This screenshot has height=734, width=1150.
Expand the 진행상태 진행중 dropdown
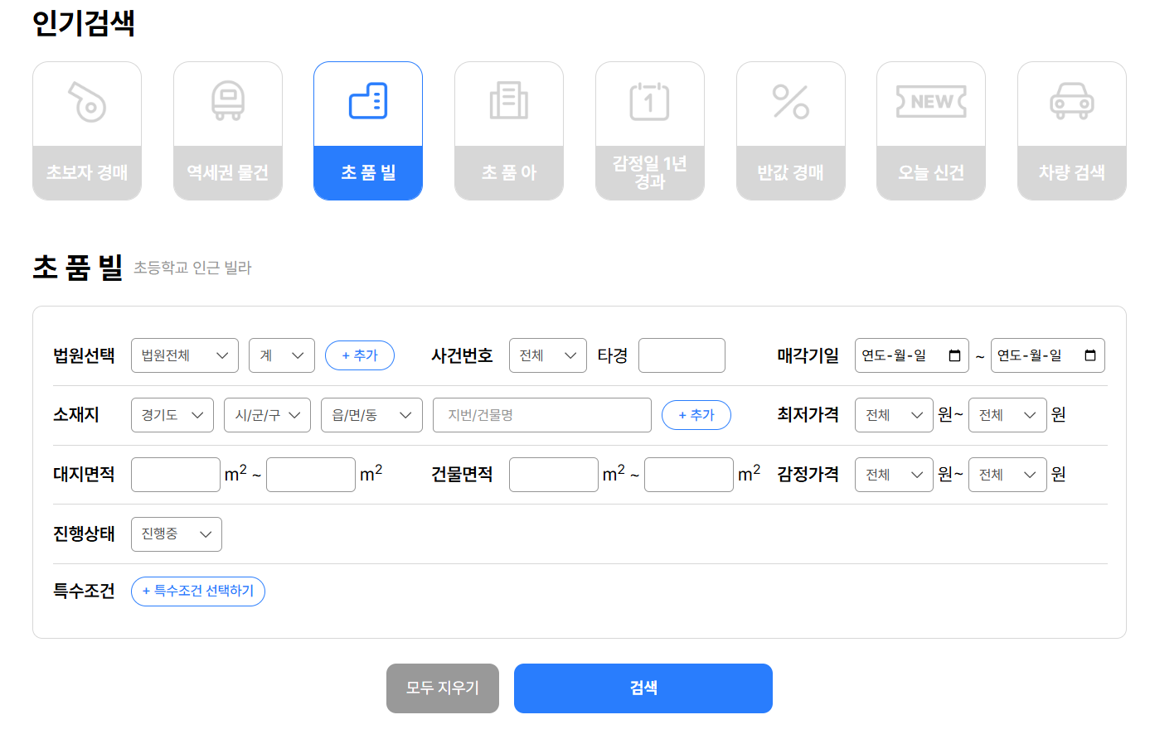click(x=177, y=534)
